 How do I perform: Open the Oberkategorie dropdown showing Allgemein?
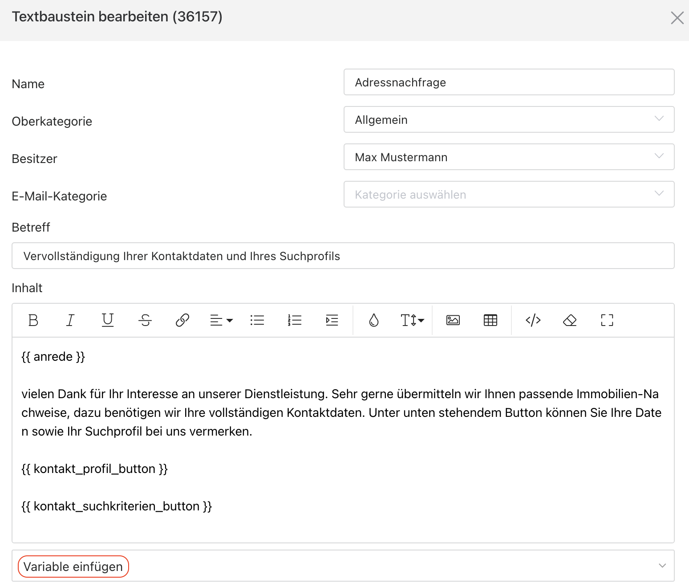click(x=509, y=119)
